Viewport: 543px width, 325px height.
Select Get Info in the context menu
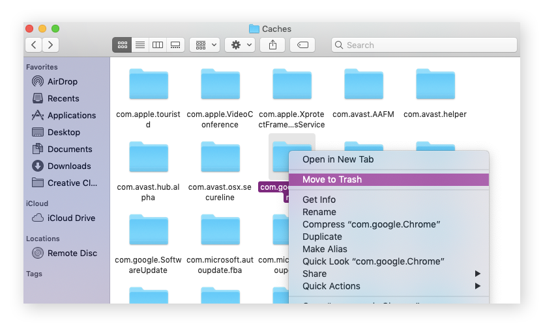pos(319,200)
